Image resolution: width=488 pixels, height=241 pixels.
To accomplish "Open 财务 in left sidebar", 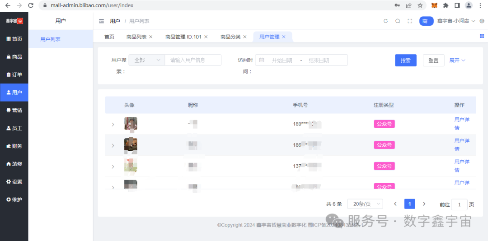I will coord(14,146).
